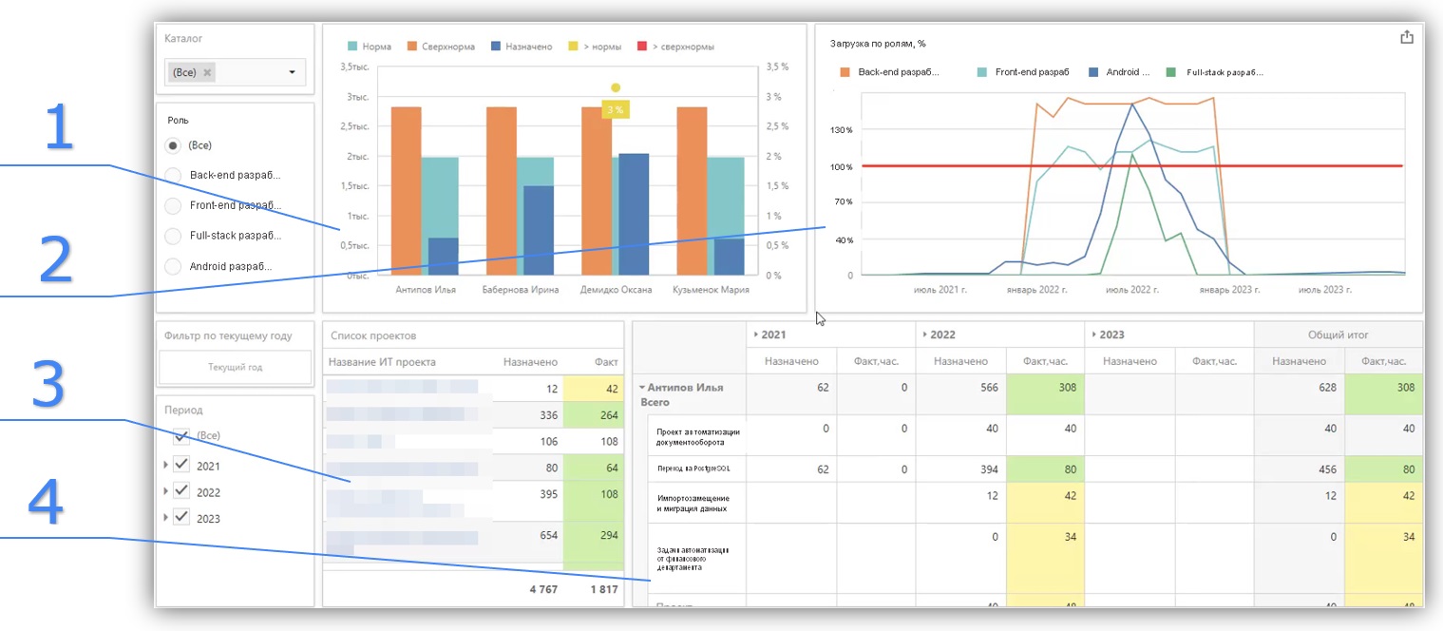The height and width of the screenshot is (631, 1443).
Task: Click the Back-end legend marker in line chart
Action: point(845,72)
